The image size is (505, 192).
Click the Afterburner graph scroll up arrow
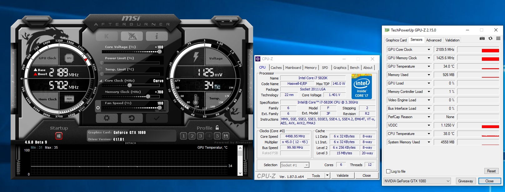coord(240,148)
